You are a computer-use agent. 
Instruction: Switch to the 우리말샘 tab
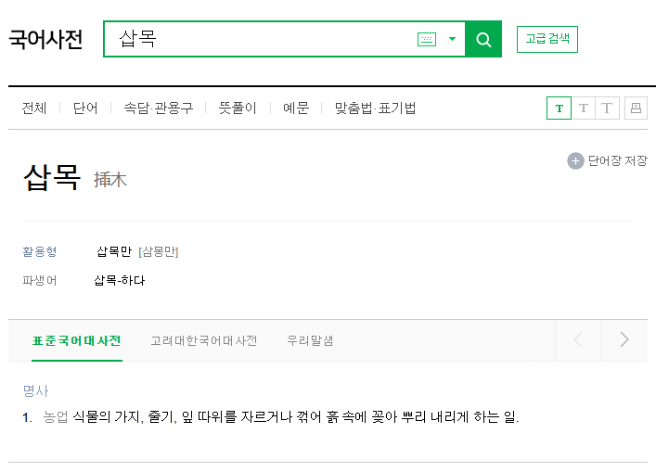pos(310,340)
